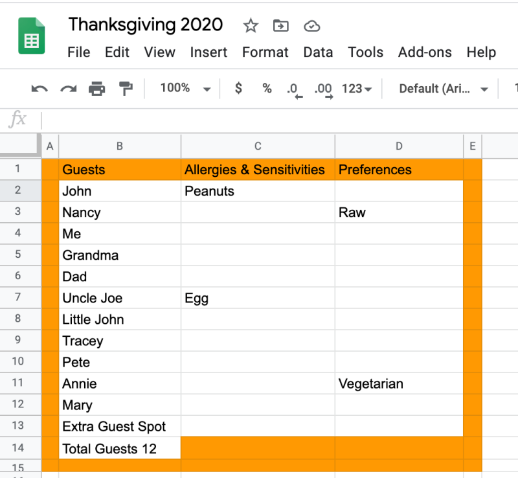Open the Google Sheets home icon

point(31,36)
